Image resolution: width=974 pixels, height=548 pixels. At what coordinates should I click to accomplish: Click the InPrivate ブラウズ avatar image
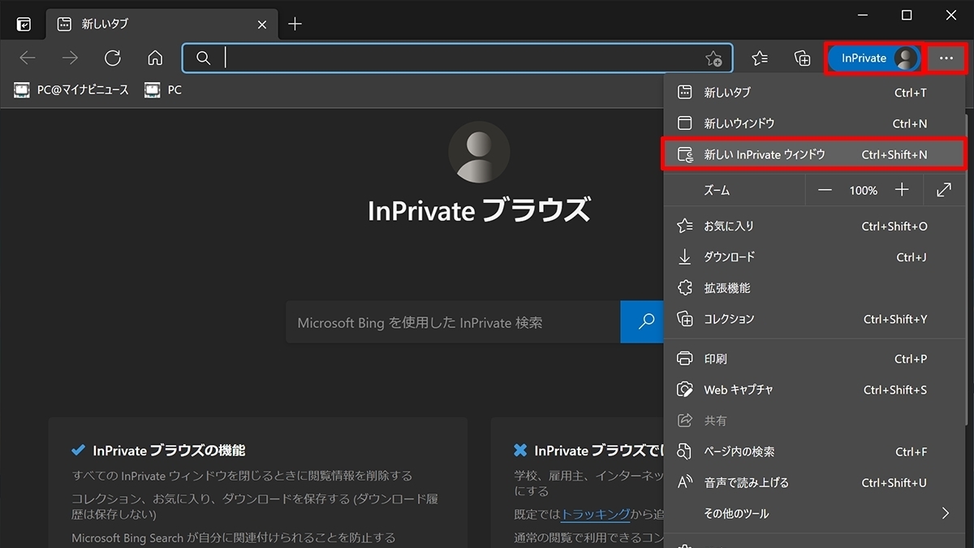(x=479, y=152)
